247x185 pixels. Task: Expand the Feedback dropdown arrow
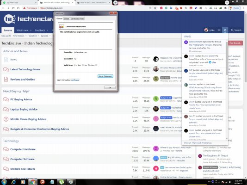click(x=47, y=30)
